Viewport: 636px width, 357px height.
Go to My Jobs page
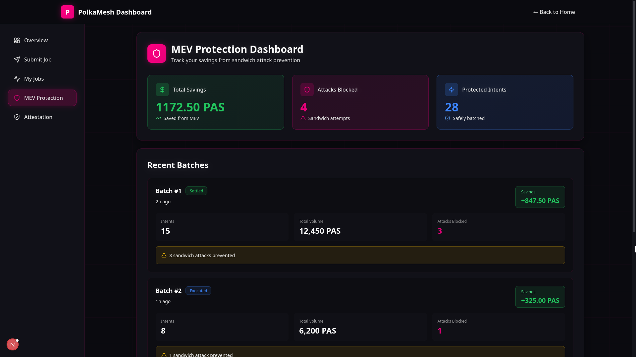[x=34, y=79]
